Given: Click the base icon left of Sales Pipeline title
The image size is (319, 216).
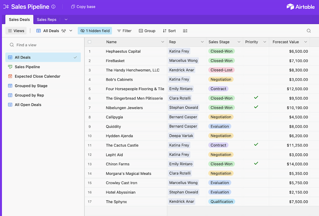Looking at the screenshot, I should pyautogui.click(x=6, y=7).
